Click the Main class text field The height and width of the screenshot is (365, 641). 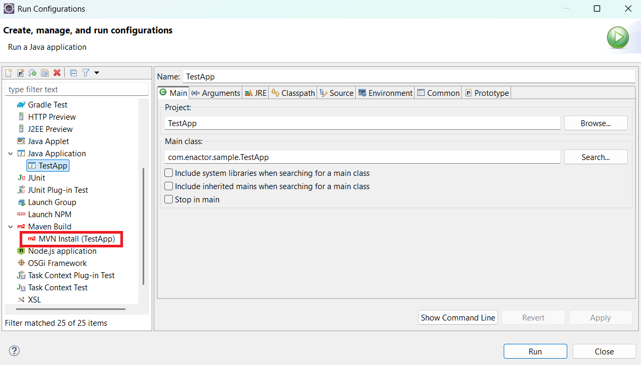(x=363, y=157)
